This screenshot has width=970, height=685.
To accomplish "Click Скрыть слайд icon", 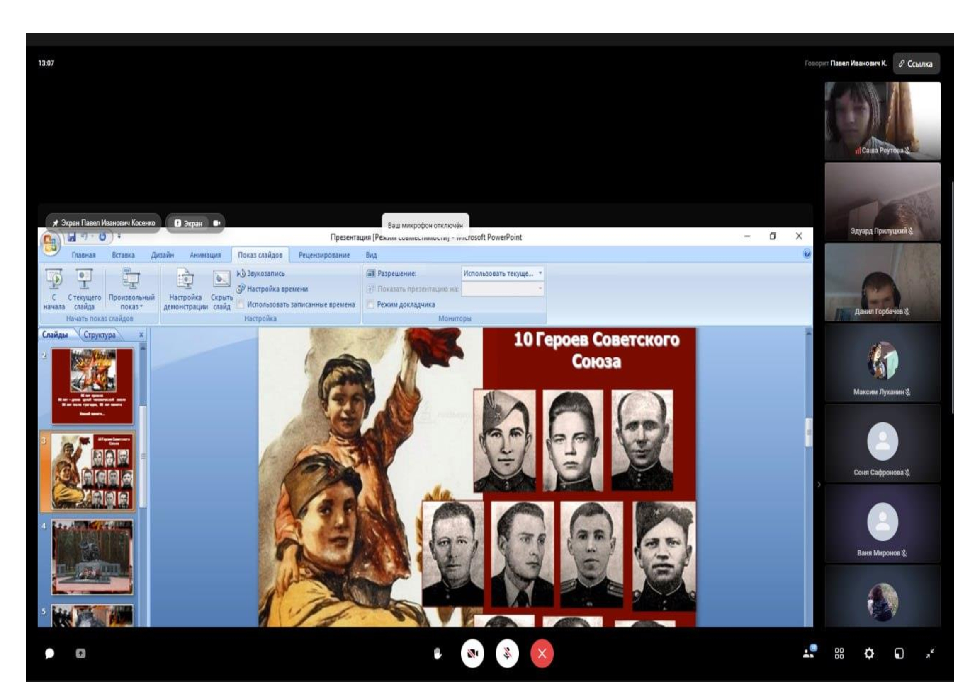I will tap(222, 289).
